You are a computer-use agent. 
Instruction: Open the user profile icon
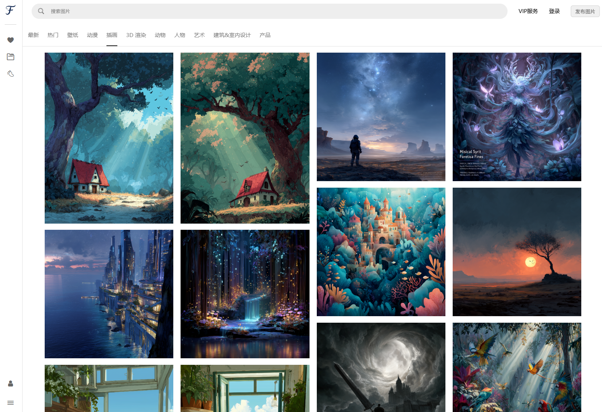pyautogui.click(x=11, y=384)
